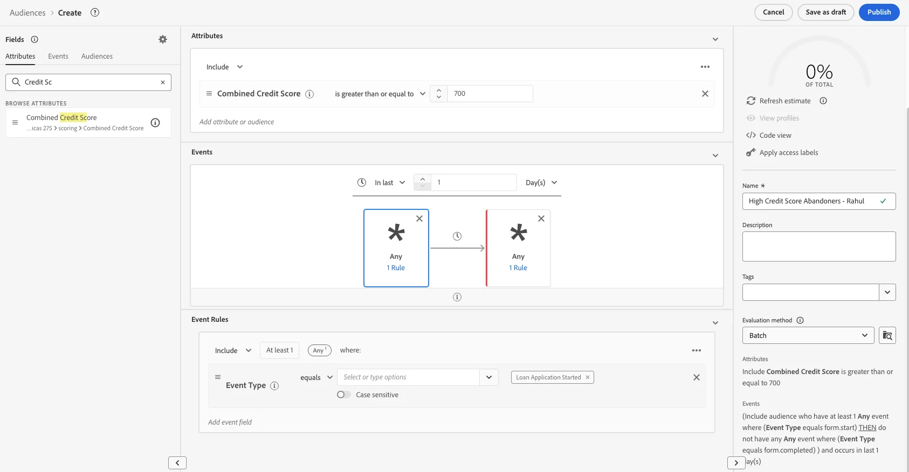Show info for Combined Credit Score rule

[x=309, y=94]
